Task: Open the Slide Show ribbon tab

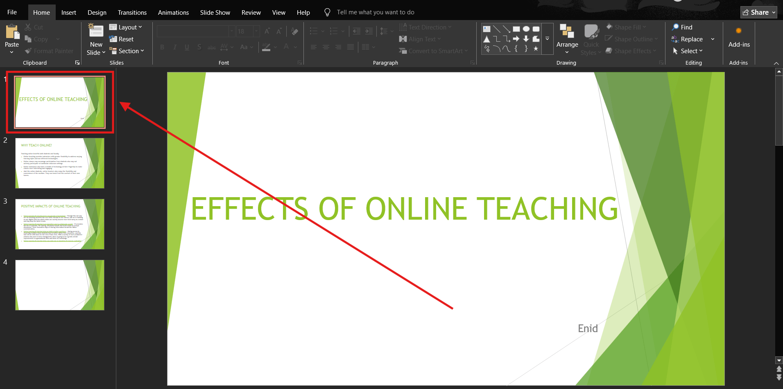Action: tap(215, 12)
